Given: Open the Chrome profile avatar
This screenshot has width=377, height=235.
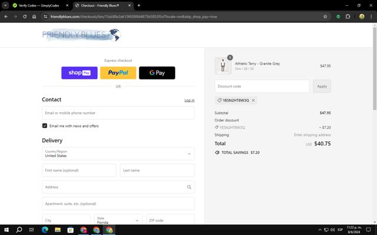Looking at the screenshot, I should point(362,16).
